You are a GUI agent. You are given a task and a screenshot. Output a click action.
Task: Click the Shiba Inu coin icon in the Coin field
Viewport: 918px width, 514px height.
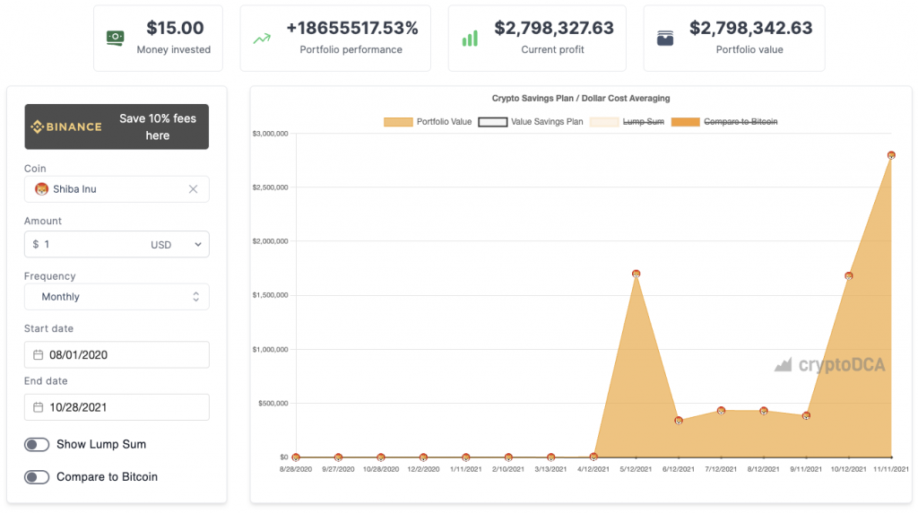click(x=41, y=189)
